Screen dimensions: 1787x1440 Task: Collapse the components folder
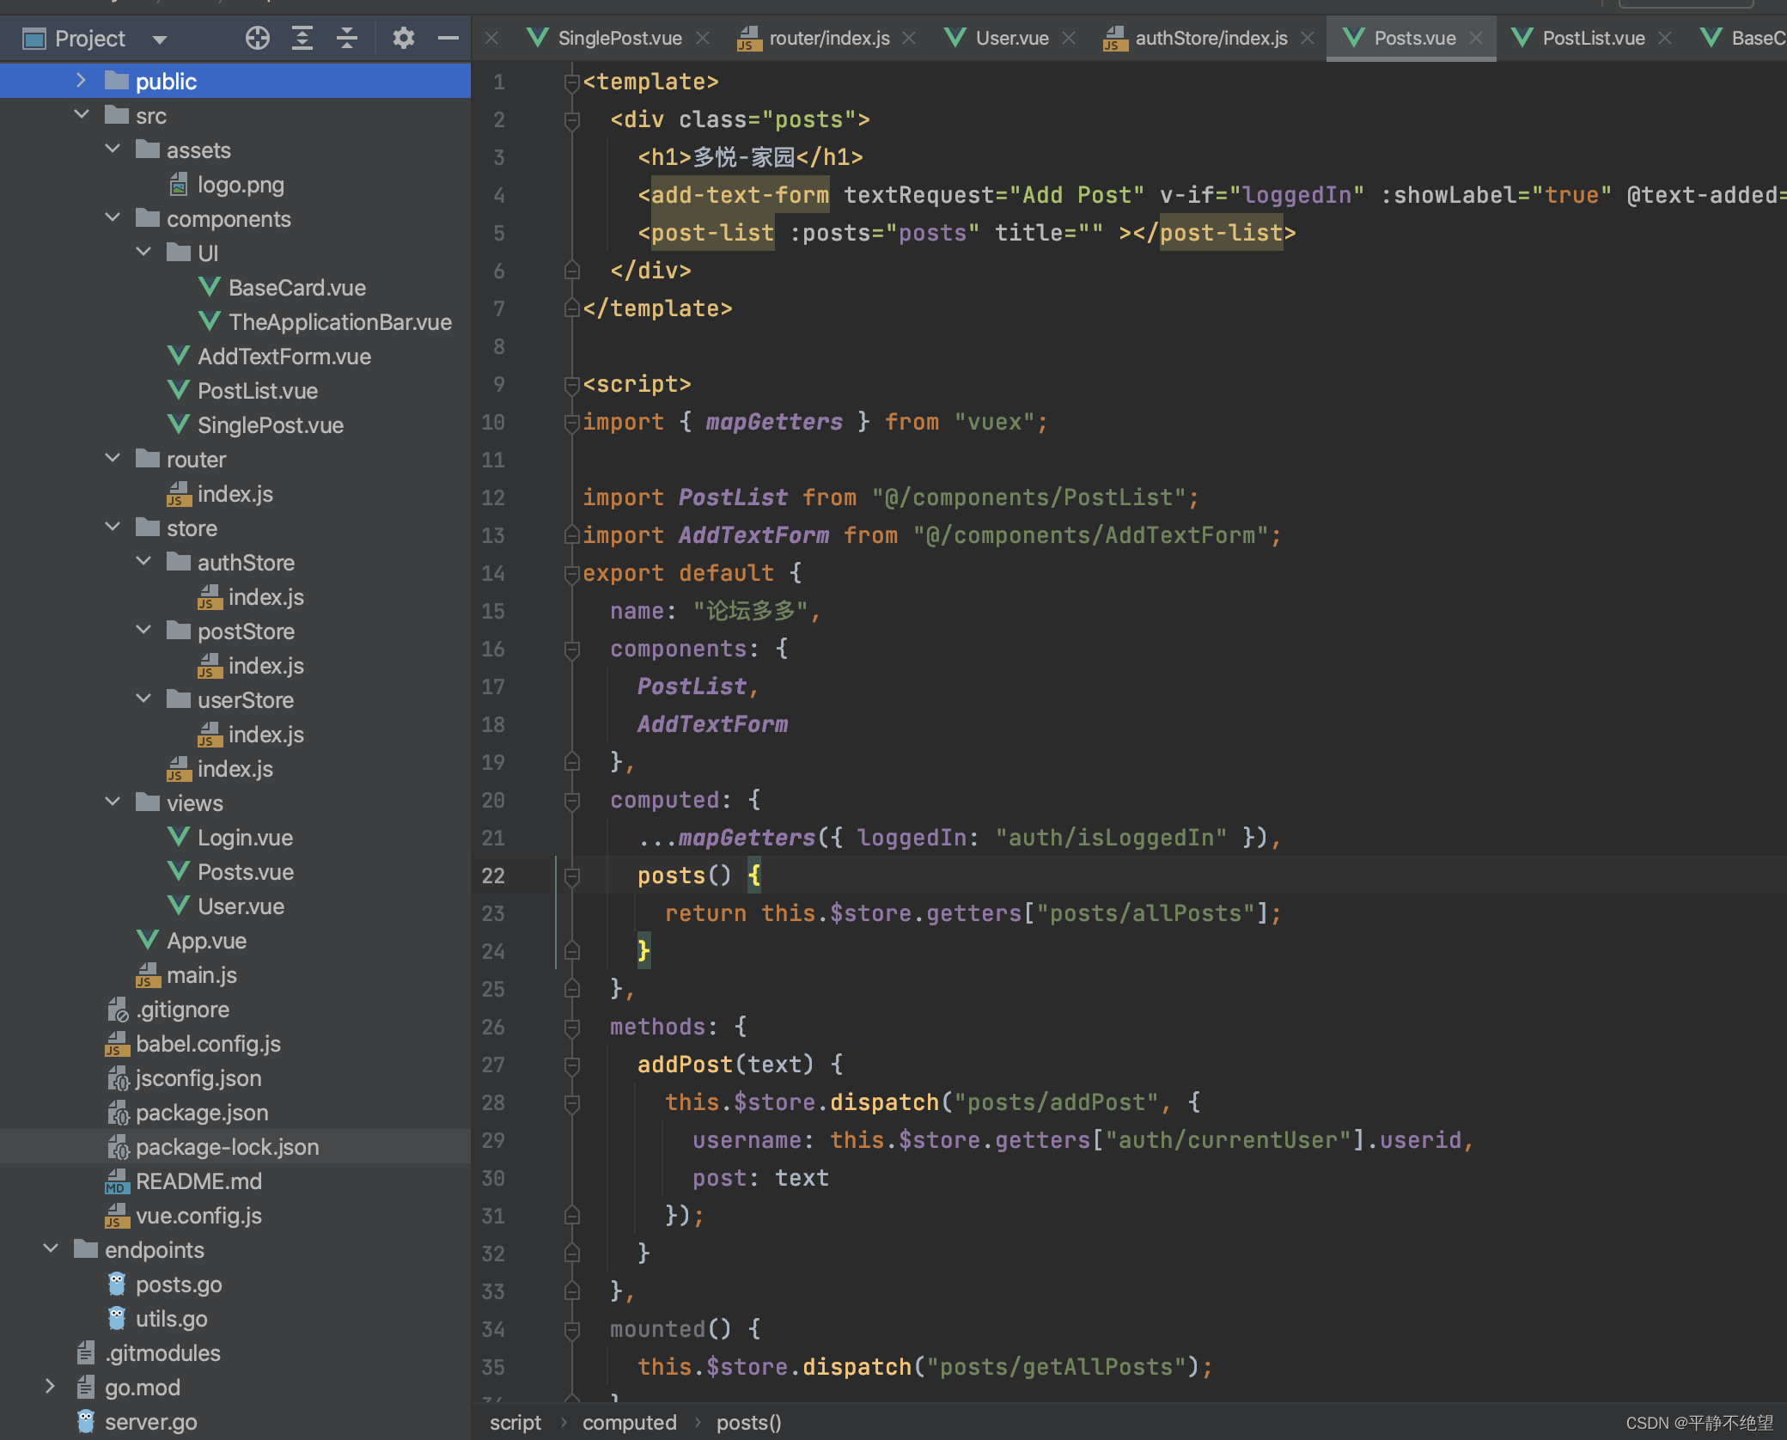[x=113, y=217]
